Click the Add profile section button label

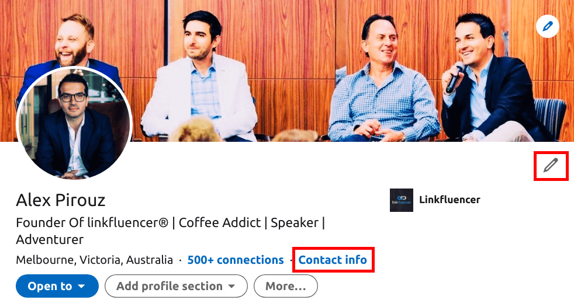[169, 286]
